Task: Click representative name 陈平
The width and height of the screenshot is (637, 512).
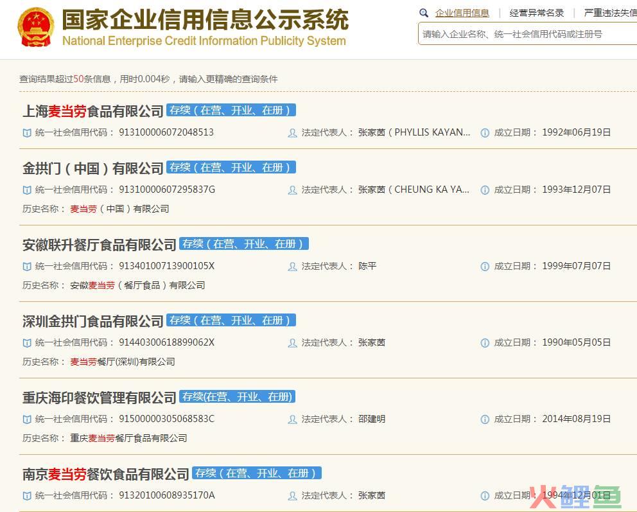Action: click(x=367, y=266)
